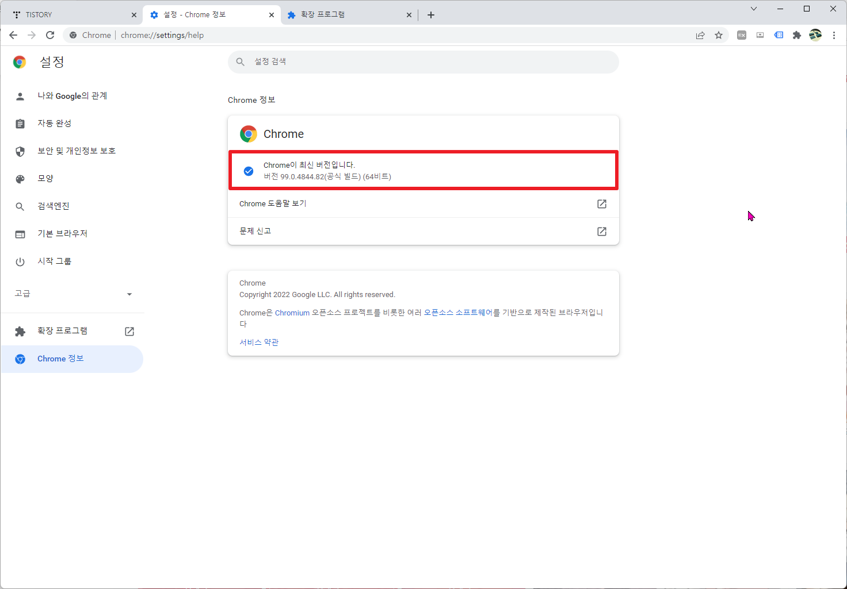Click the palette icon for 모양

coord(20,179)
